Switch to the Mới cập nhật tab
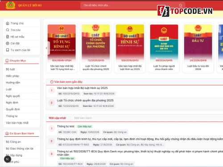 [58, 118]
